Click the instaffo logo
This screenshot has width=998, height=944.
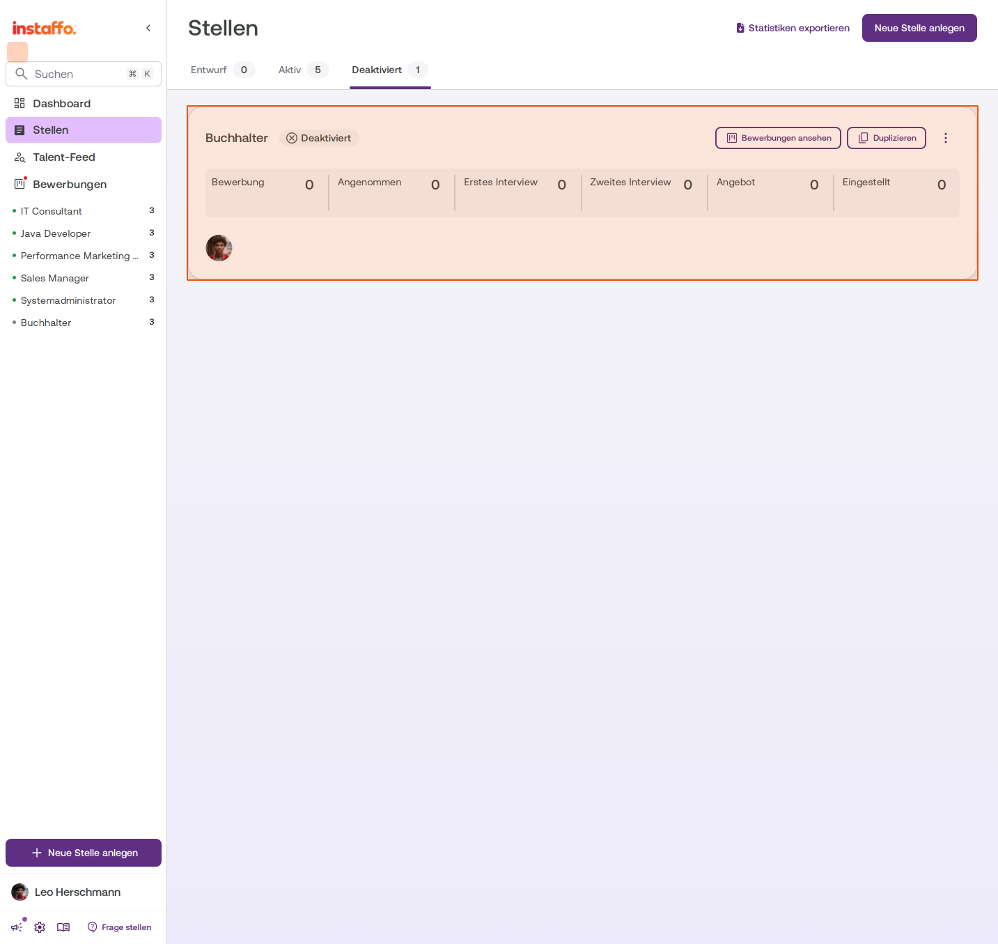pos(44,28)
